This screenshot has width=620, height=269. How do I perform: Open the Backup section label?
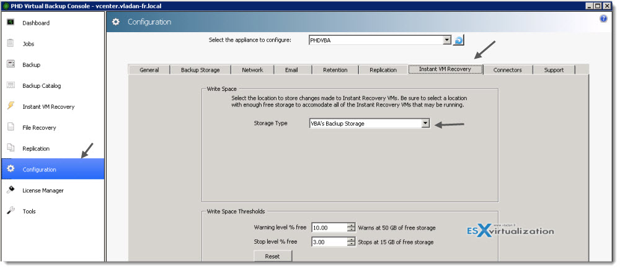(31, 65)
